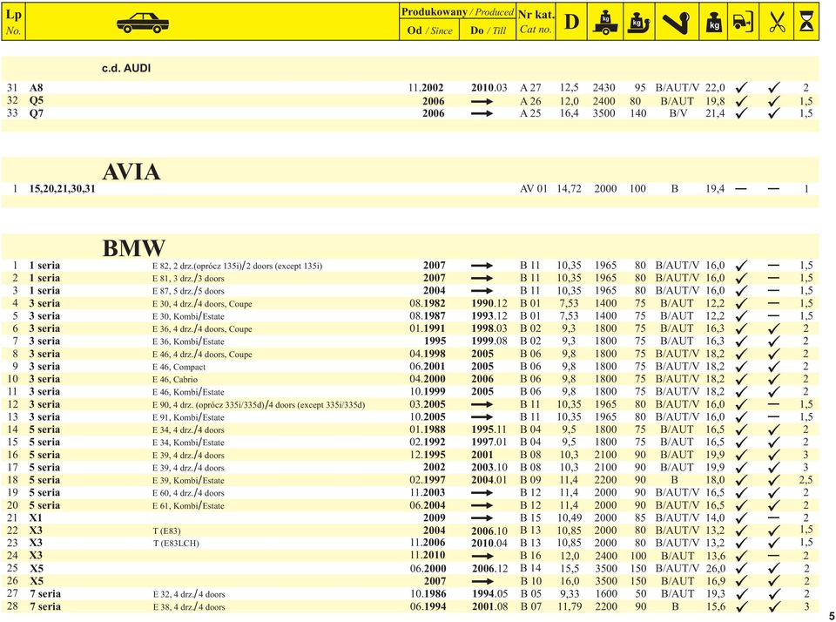The height and width of the screenshot is (622, 836).
Task: Click the description E 61, Kombi/Estate
Action: [188, 506]
